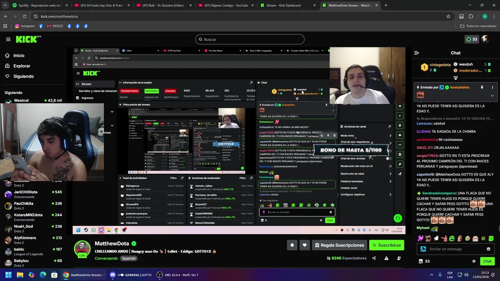
Task: Open Siguiendo in sidebar
Action: pyautogui.click(x=19, y=76)
